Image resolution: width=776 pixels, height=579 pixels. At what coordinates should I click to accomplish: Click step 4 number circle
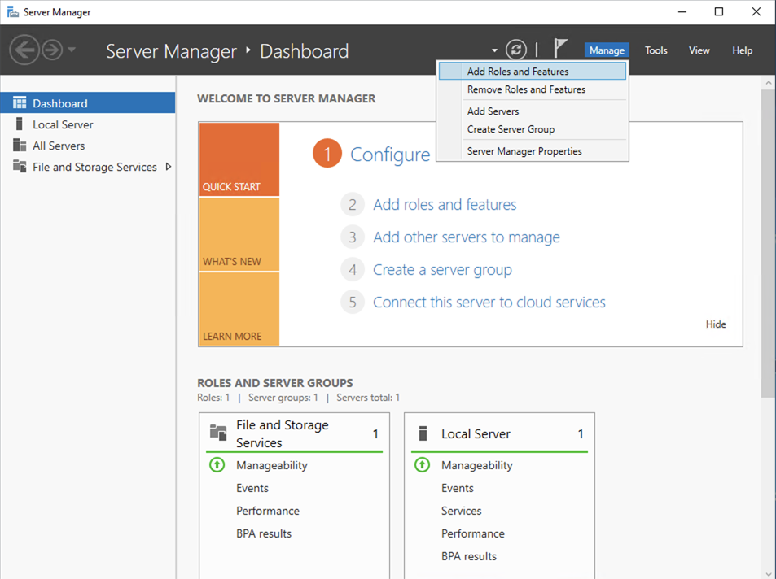353,269
